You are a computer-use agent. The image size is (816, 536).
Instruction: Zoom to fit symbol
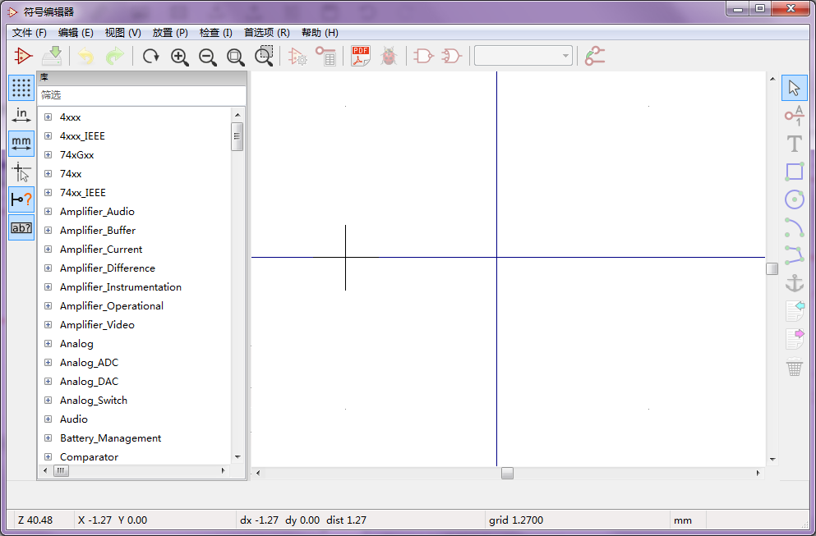pos(236,56)
